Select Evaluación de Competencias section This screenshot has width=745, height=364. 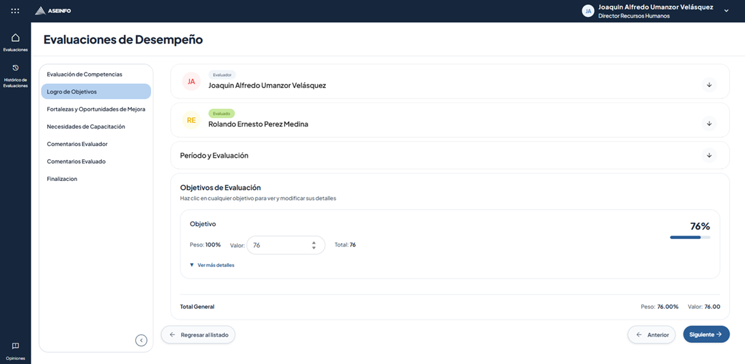[x=96, y=74]
